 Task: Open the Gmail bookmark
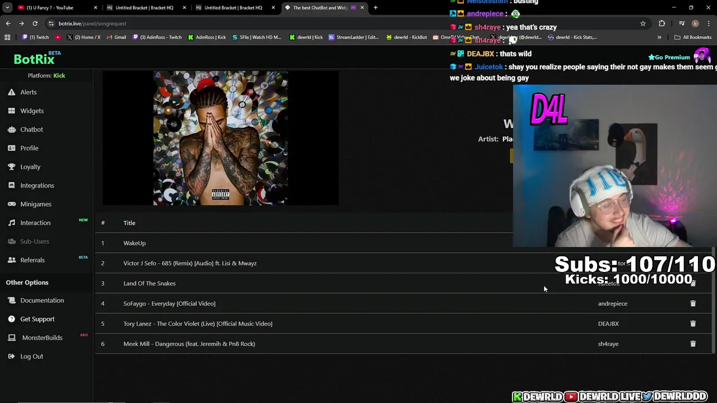click(116, 38)
